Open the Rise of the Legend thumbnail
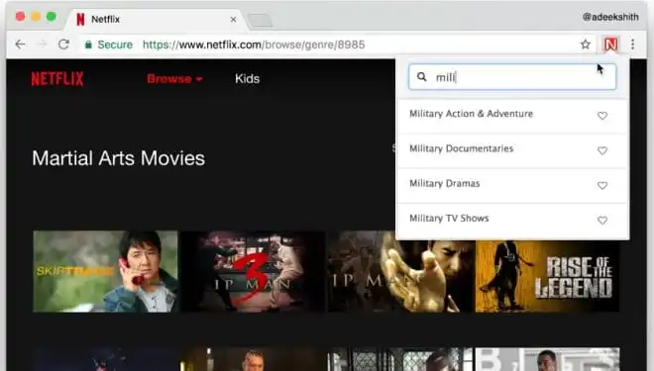The height and width of the screenshot is (371, 654). coord(547,271)
